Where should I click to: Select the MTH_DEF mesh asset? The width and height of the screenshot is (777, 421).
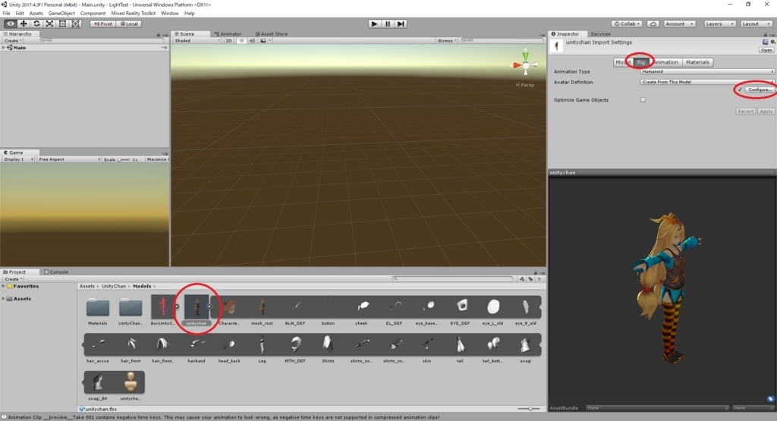(295, 349)
